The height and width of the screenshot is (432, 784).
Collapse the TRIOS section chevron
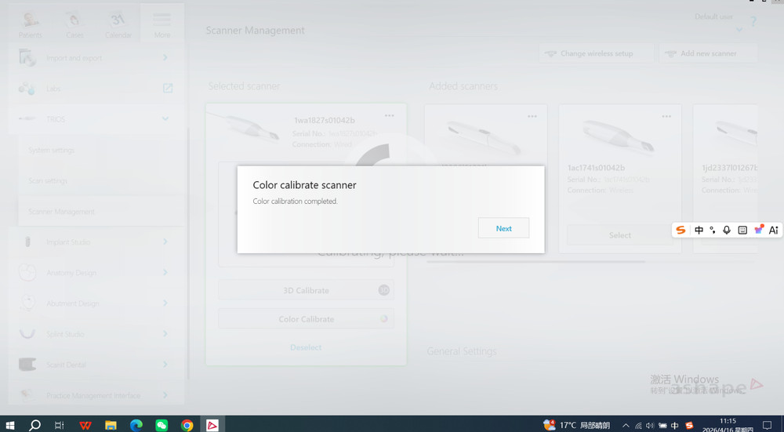click(165, 119)
